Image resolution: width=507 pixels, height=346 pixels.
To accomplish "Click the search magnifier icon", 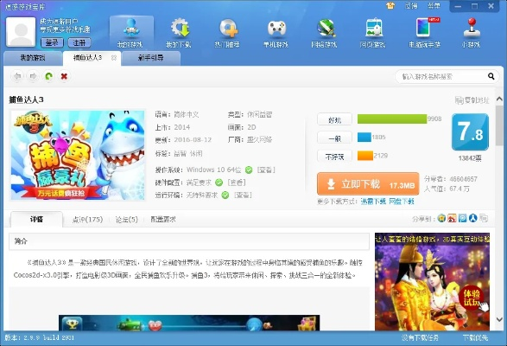I will (491, 76).
